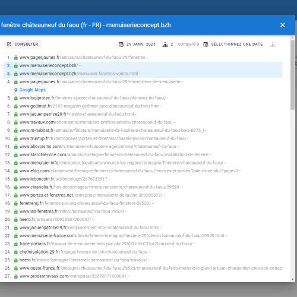The height and width of the screenshot is (297, 297).
Task: Click the green lock icon on result 12
Action: tap(16, 155)
